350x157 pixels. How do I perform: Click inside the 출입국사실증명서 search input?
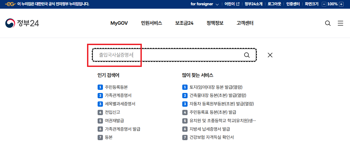pyautogui.click(x=116, y=55)
